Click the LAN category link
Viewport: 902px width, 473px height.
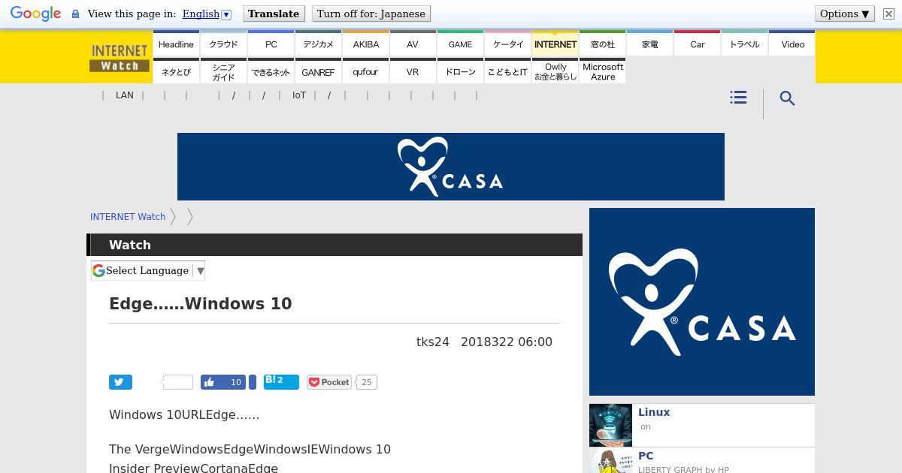(125, 95)
